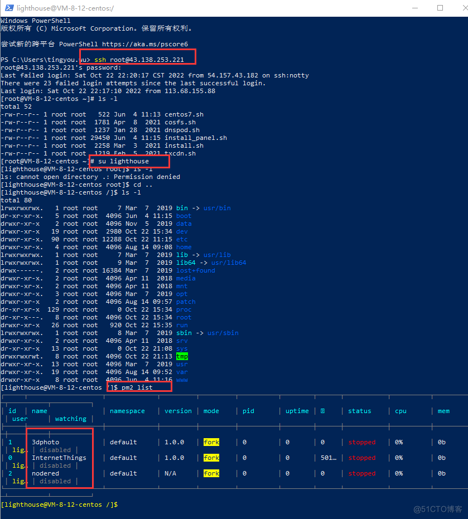Viewport: 468px width, 519px height.
Task: Click the mem column header
Action: click(444, 411)
